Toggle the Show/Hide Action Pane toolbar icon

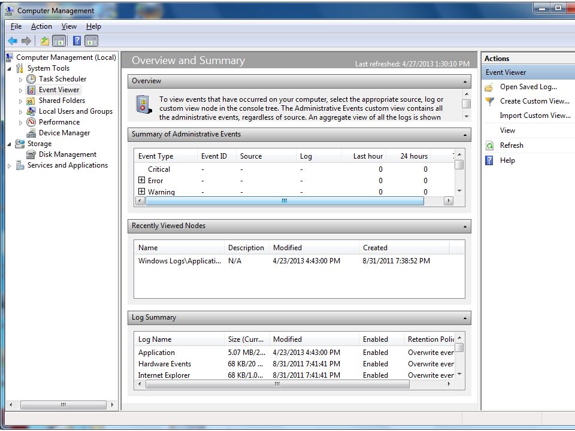[91, 41]
